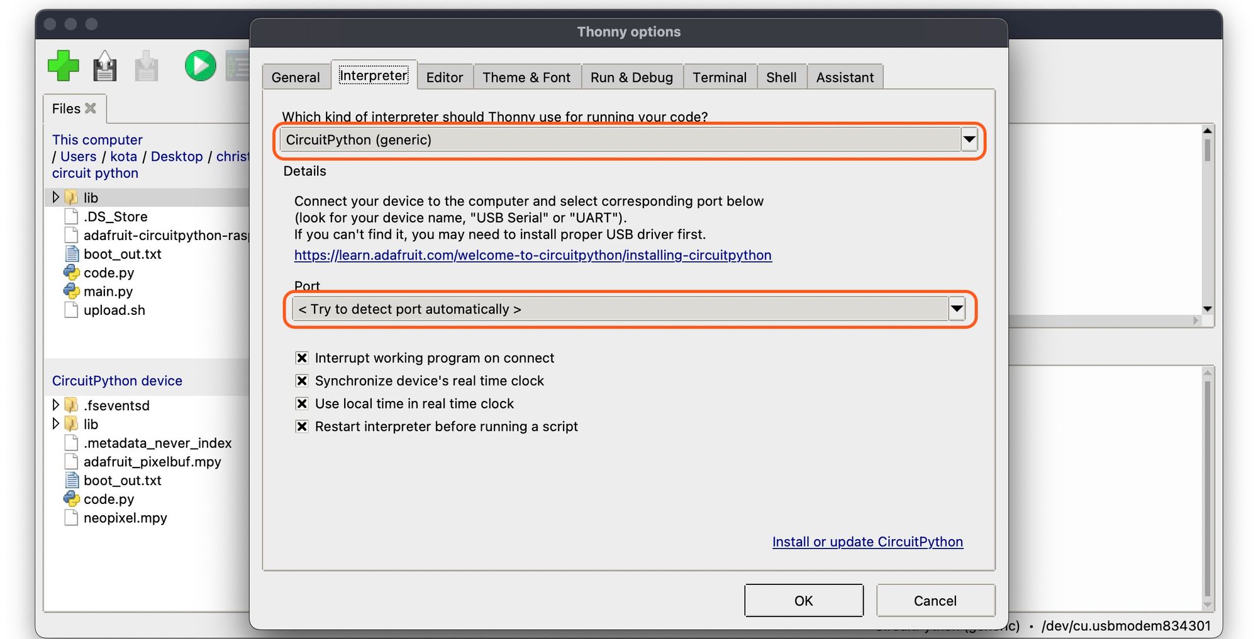The image size is (1258, 639).
Task: Expand the lib folder on CircuitPython device
Action: coord(55,423)
